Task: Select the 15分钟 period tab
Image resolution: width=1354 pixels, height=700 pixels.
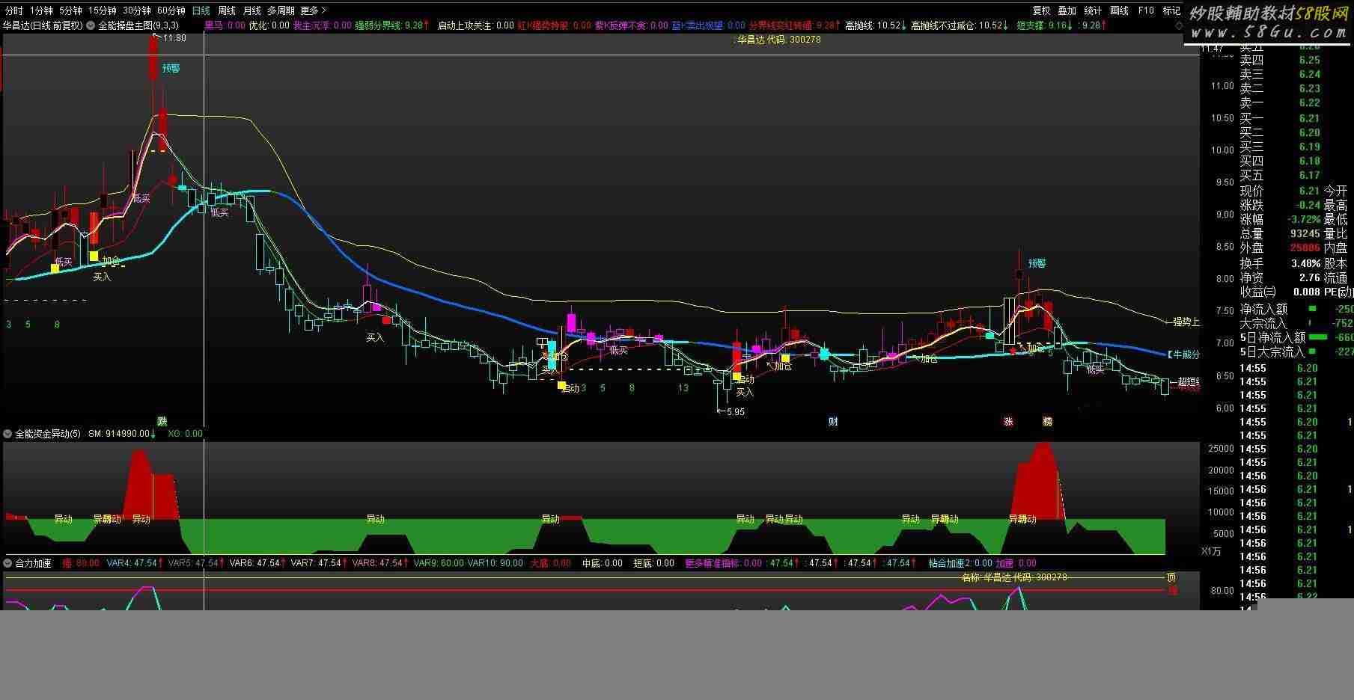Action: coord(102,10)
